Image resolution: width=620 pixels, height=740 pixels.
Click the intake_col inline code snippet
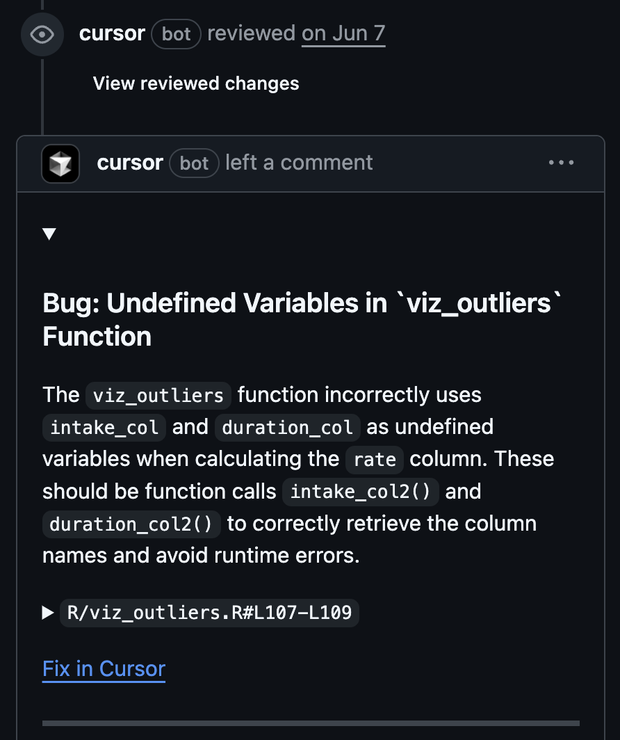click(105, 427)
